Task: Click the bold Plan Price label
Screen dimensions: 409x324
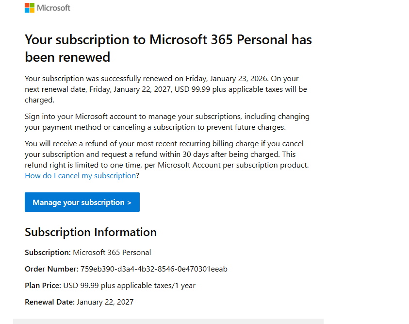Action: point(43,285)
